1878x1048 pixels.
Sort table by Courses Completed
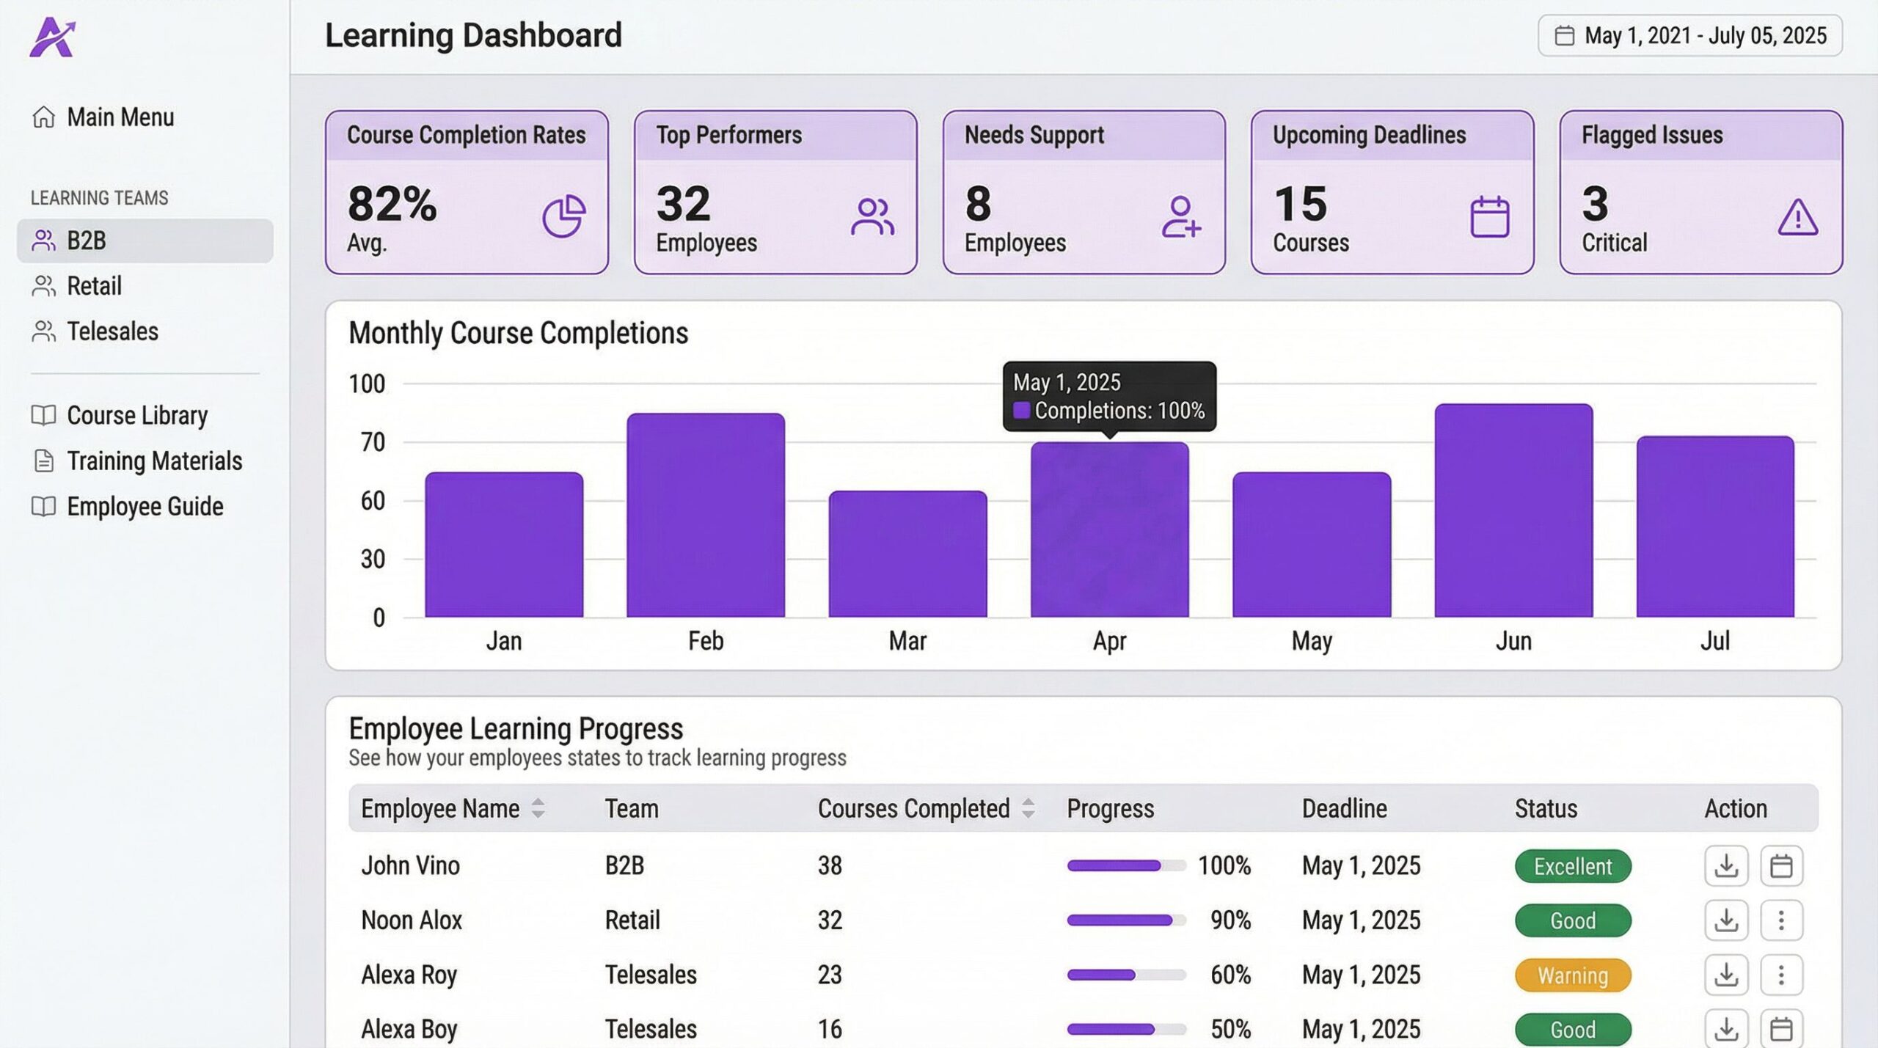[x=1028, y=808]
